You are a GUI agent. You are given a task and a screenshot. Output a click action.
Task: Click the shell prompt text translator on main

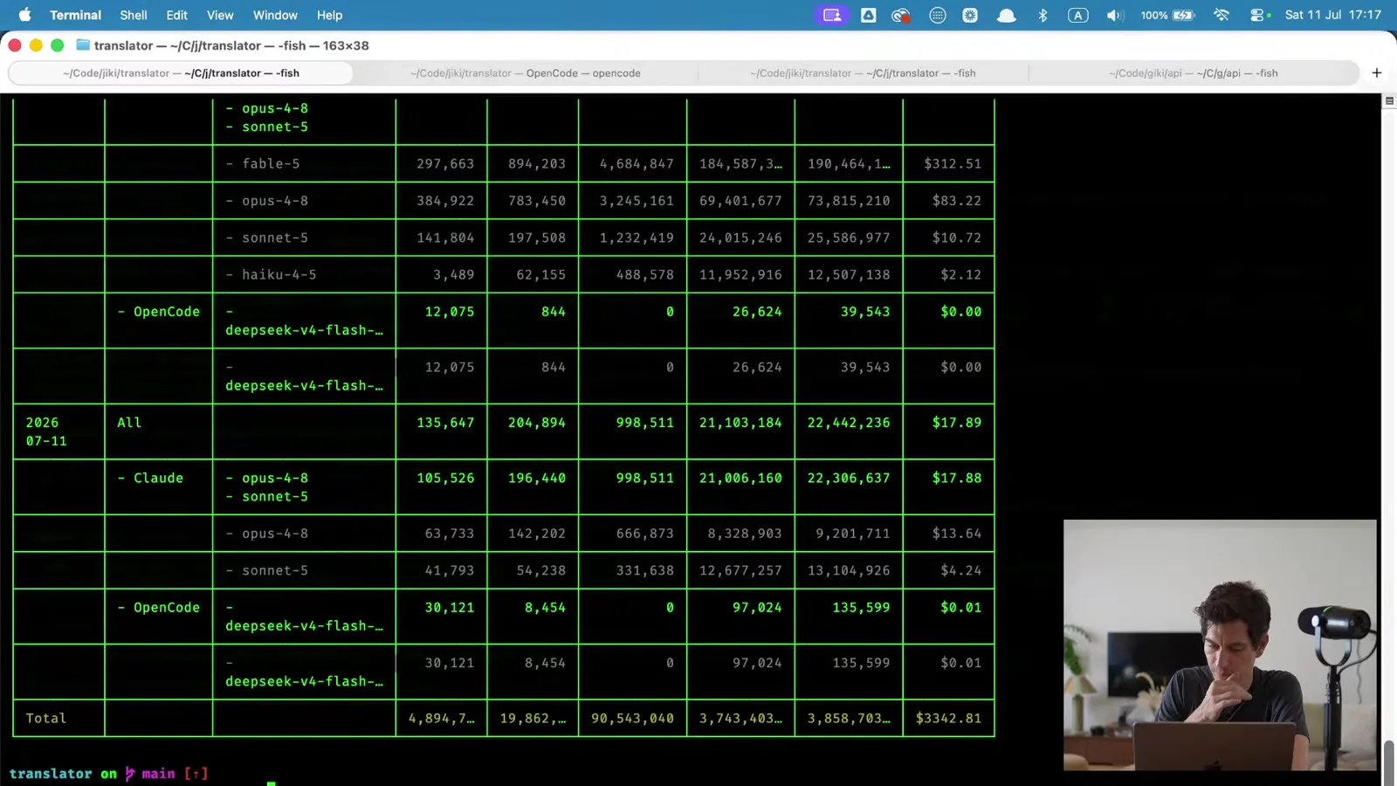coord(92,774)
